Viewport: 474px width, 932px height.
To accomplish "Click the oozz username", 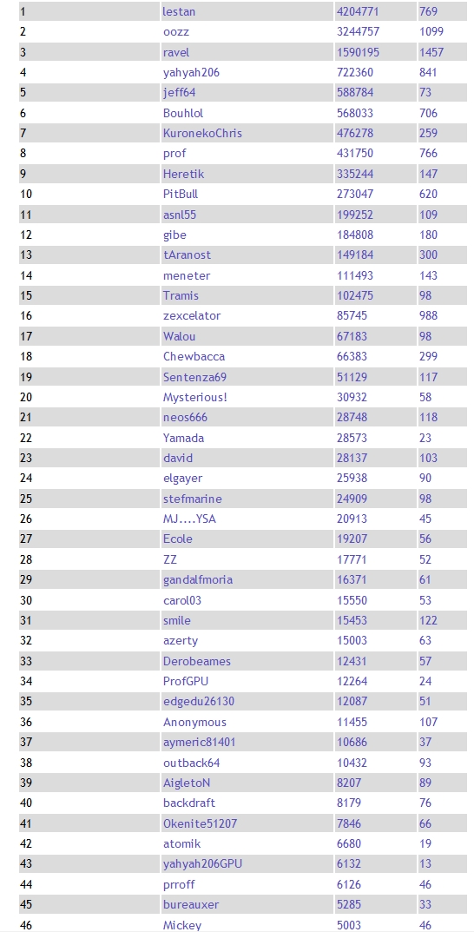I will click(176, 31).
